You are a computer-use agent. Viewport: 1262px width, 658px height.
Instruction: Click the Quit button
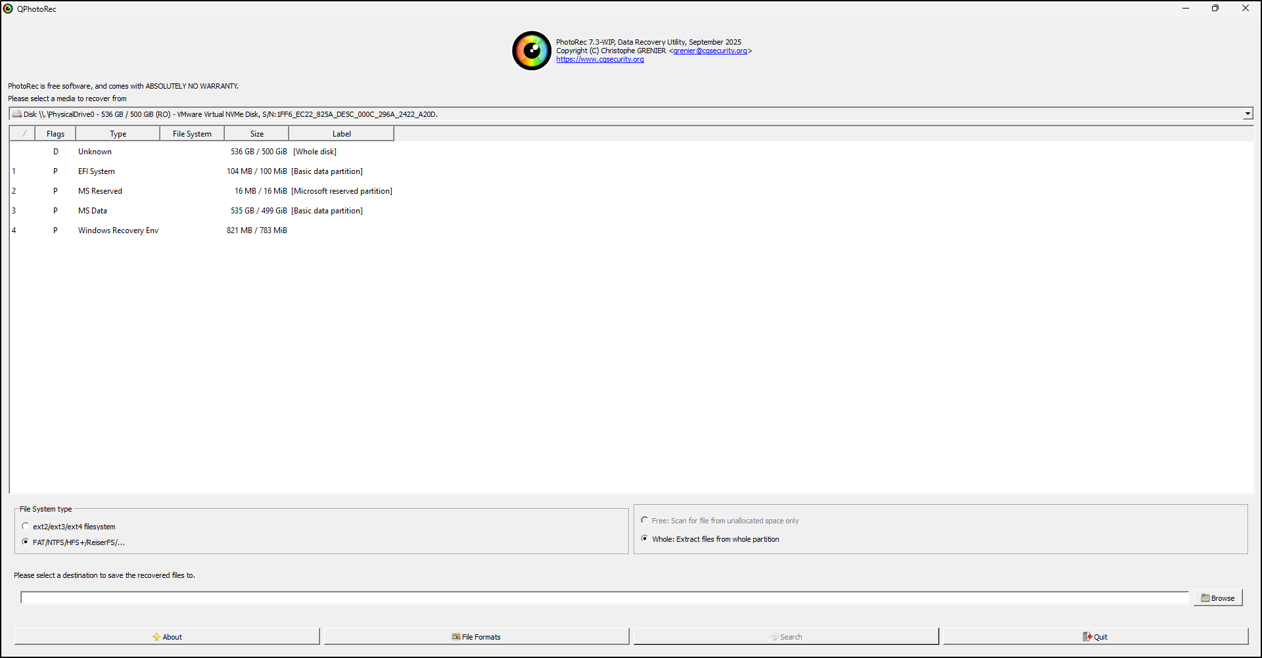click(1096, 636)
